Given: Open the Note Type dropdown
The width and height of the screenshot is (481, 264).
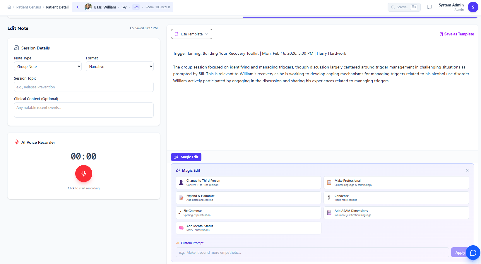Looking at the screenshot, I should point(47,66).
